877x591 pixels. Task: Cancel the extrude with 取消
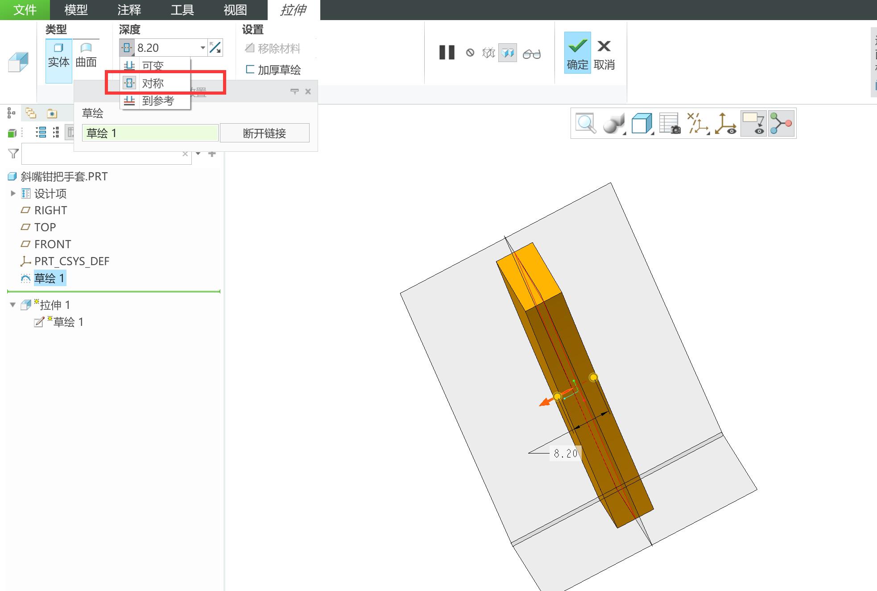point(604,53)
